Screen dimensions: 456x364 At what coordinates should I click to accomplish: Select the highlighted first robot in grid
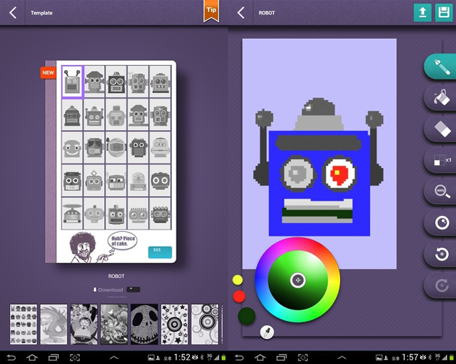72,82
